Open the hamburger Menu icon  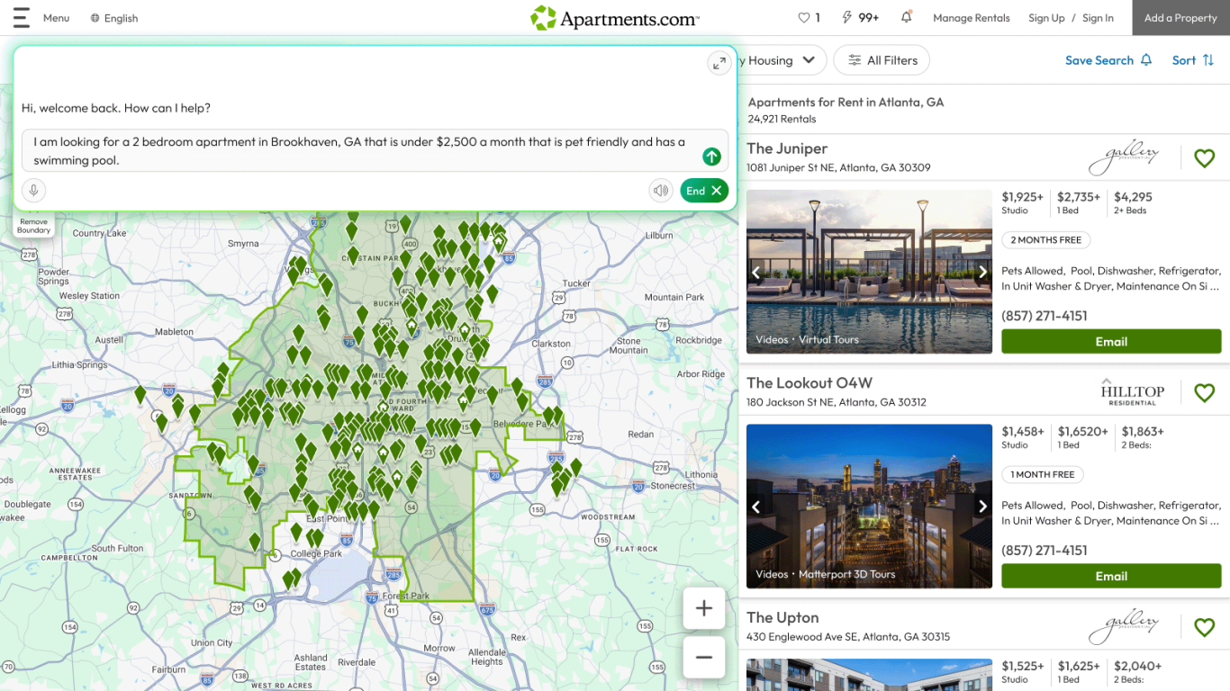pyautogui.click(x=22, y=18)
